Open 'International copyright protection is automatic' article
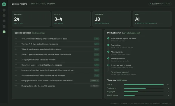Screen dimensions: 175x106 point(48,70)
